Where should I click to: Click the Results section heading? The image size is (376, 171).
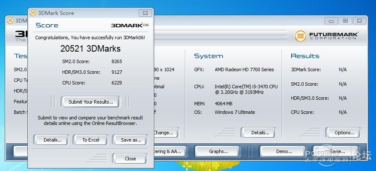[x=305, y=56]
